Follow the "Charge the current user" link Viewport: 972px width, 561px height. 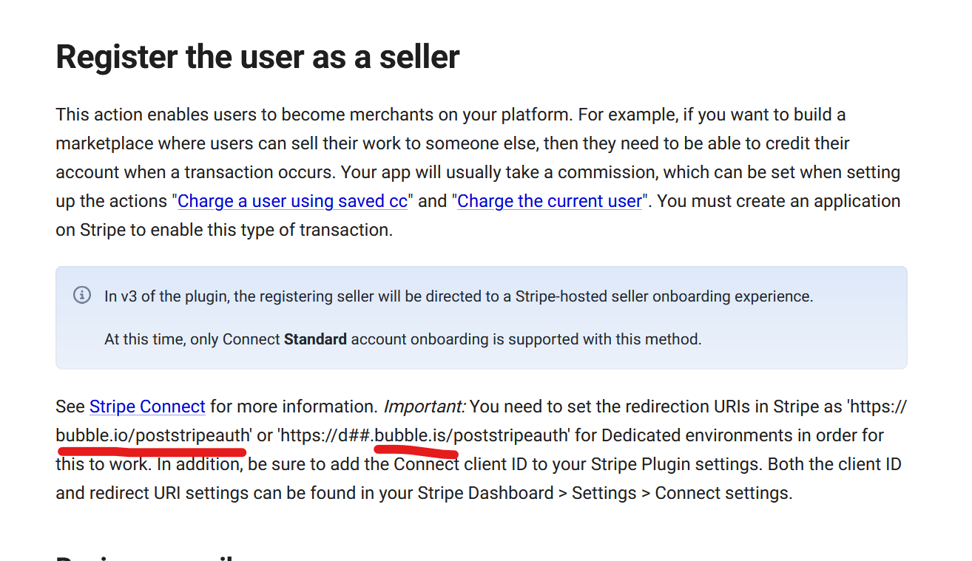click(550, 201)
